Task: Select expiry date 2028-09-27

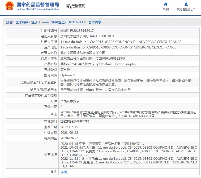Action: tap(69, 138)
